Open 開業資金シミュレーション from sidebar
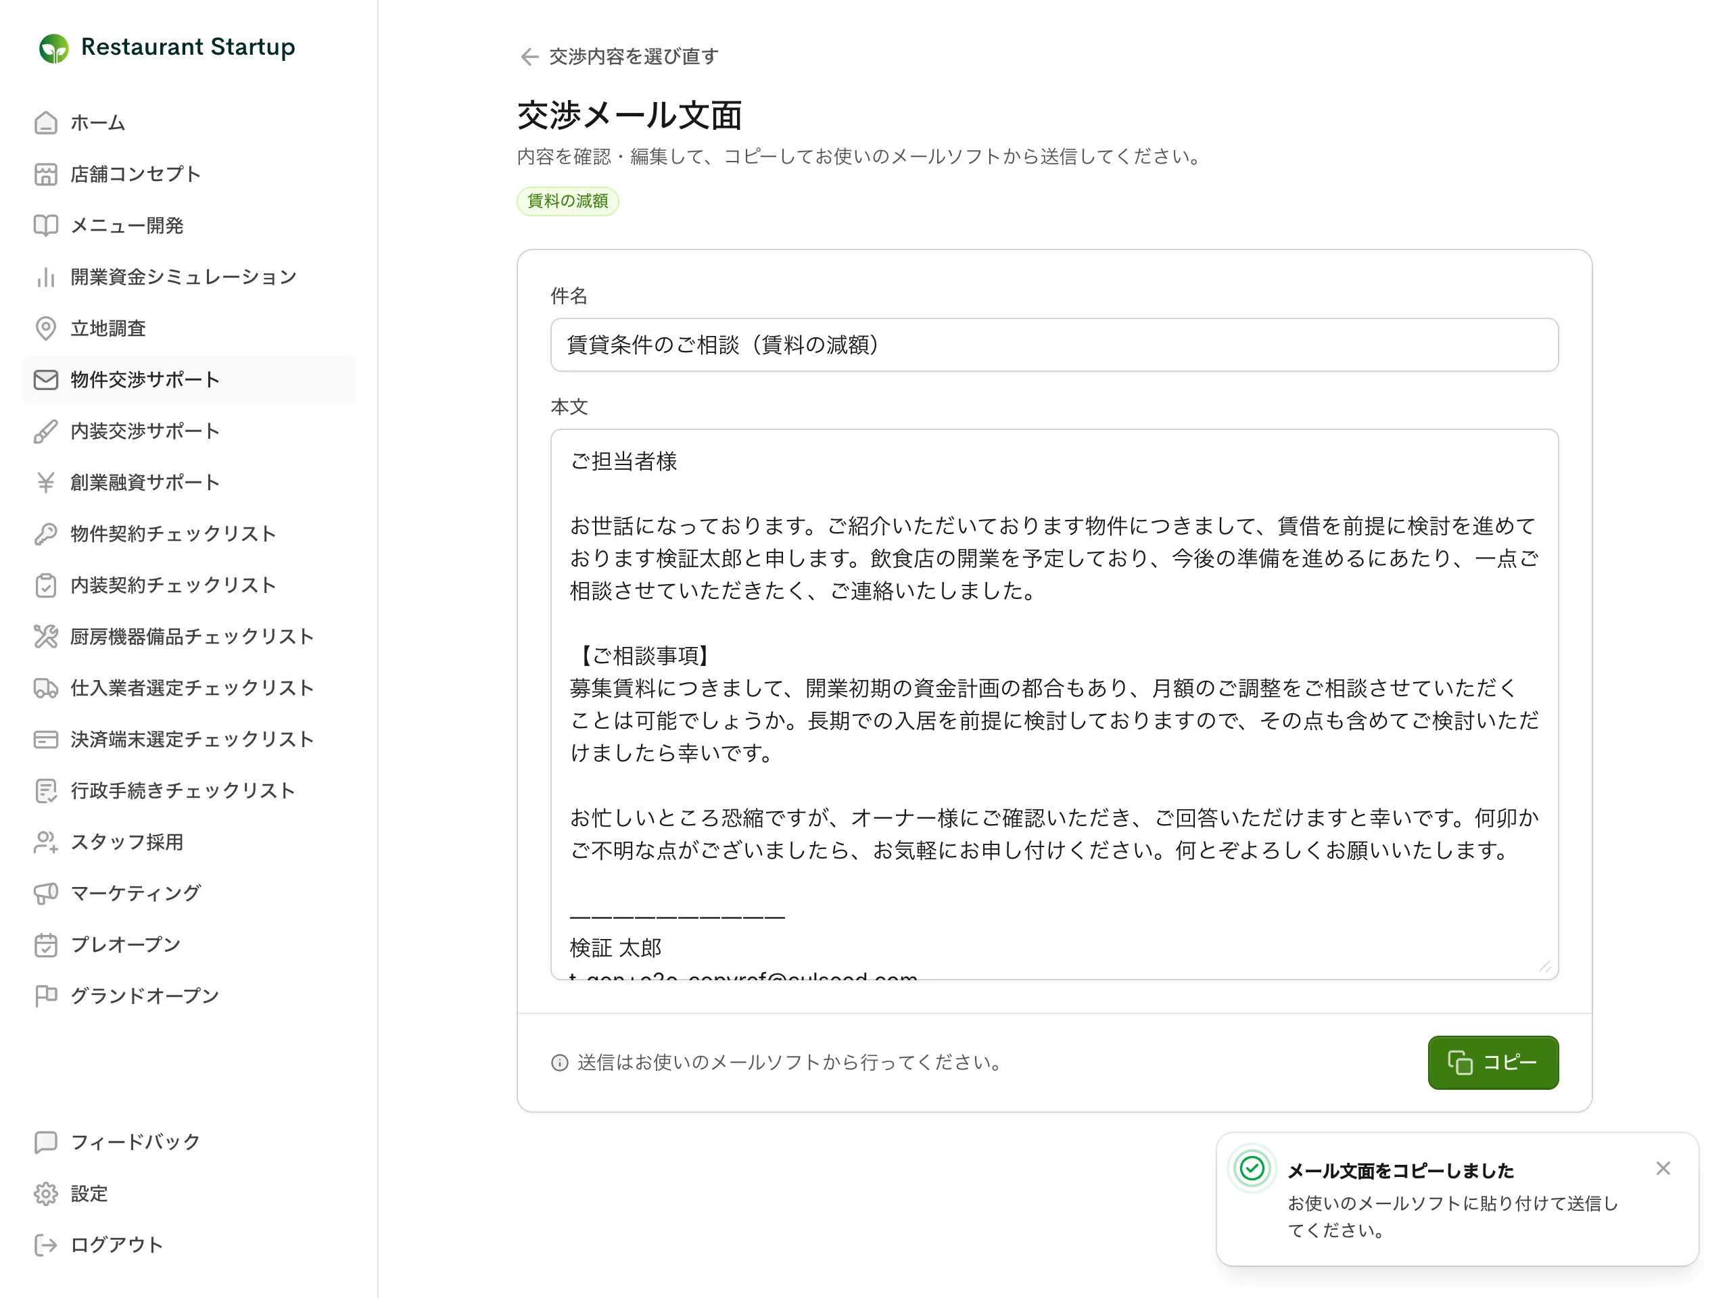1731x1298 pixels. pos(189,277)
